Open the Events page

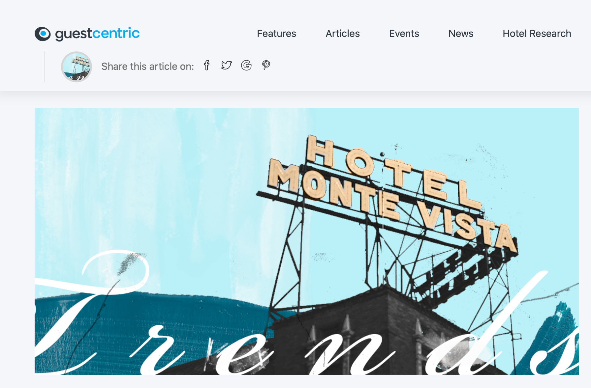404,34
